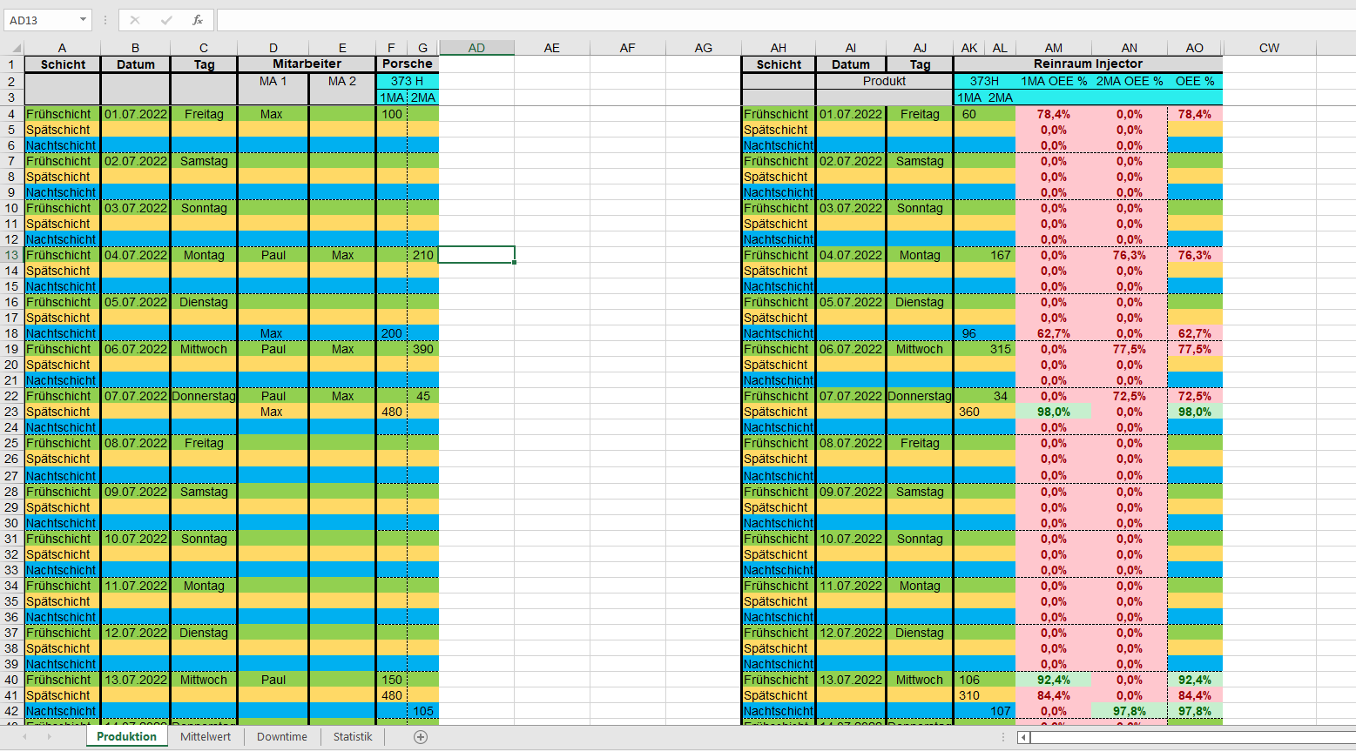The image size is (1356, 751).
Task: Select the 84,4% cell in column AO
Action: click(1195, 695)
